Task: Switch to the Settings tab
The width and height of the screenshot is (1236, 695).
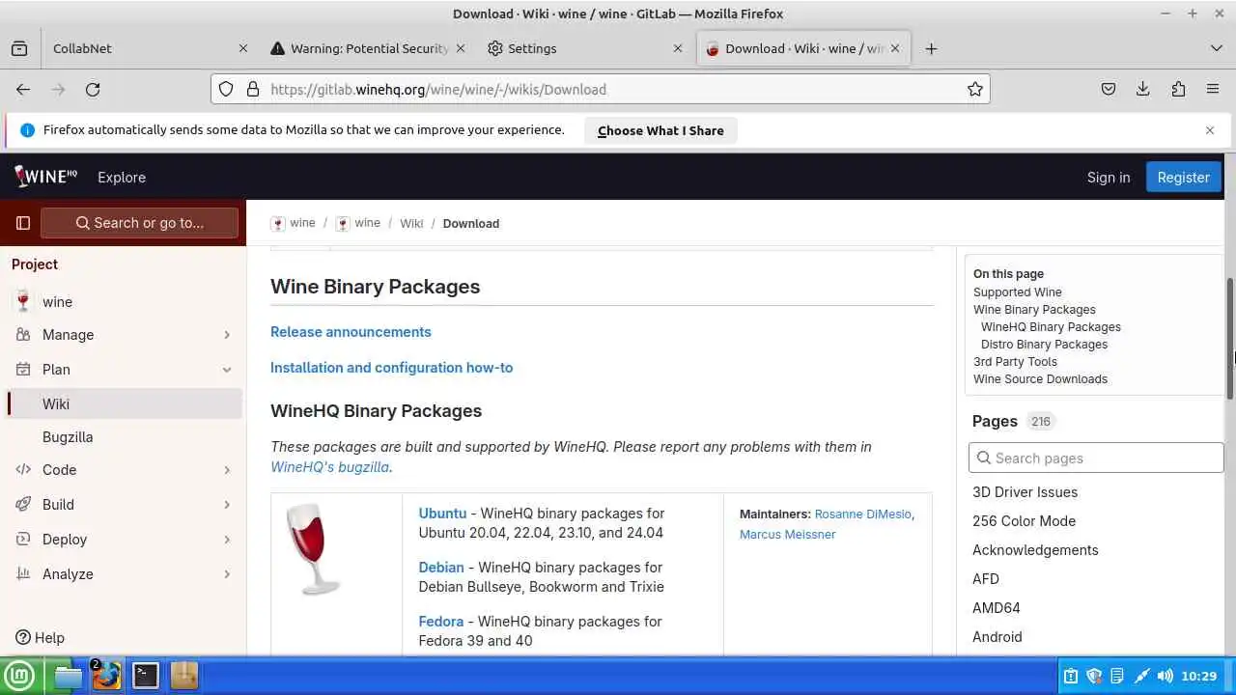Action: [583, 48]
